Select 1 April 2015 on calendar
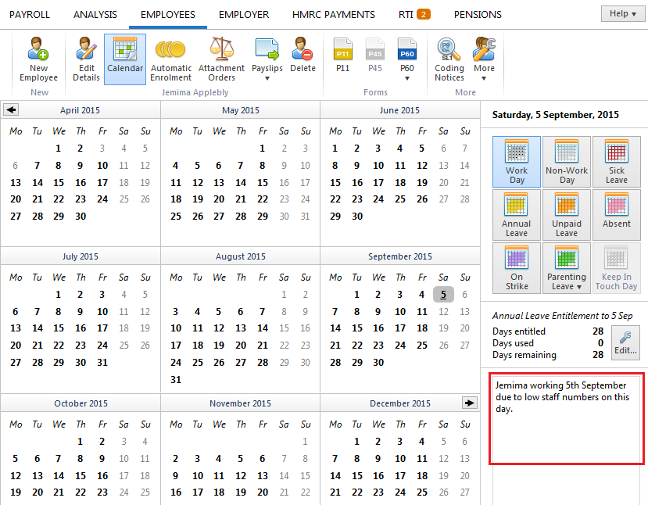648x505 pixels. [x=59, y=149]
